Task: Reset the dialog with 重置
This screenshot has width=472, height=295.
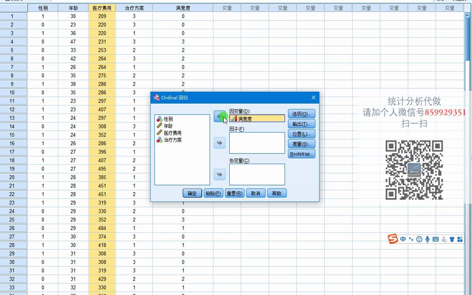Action: [235, 193]
